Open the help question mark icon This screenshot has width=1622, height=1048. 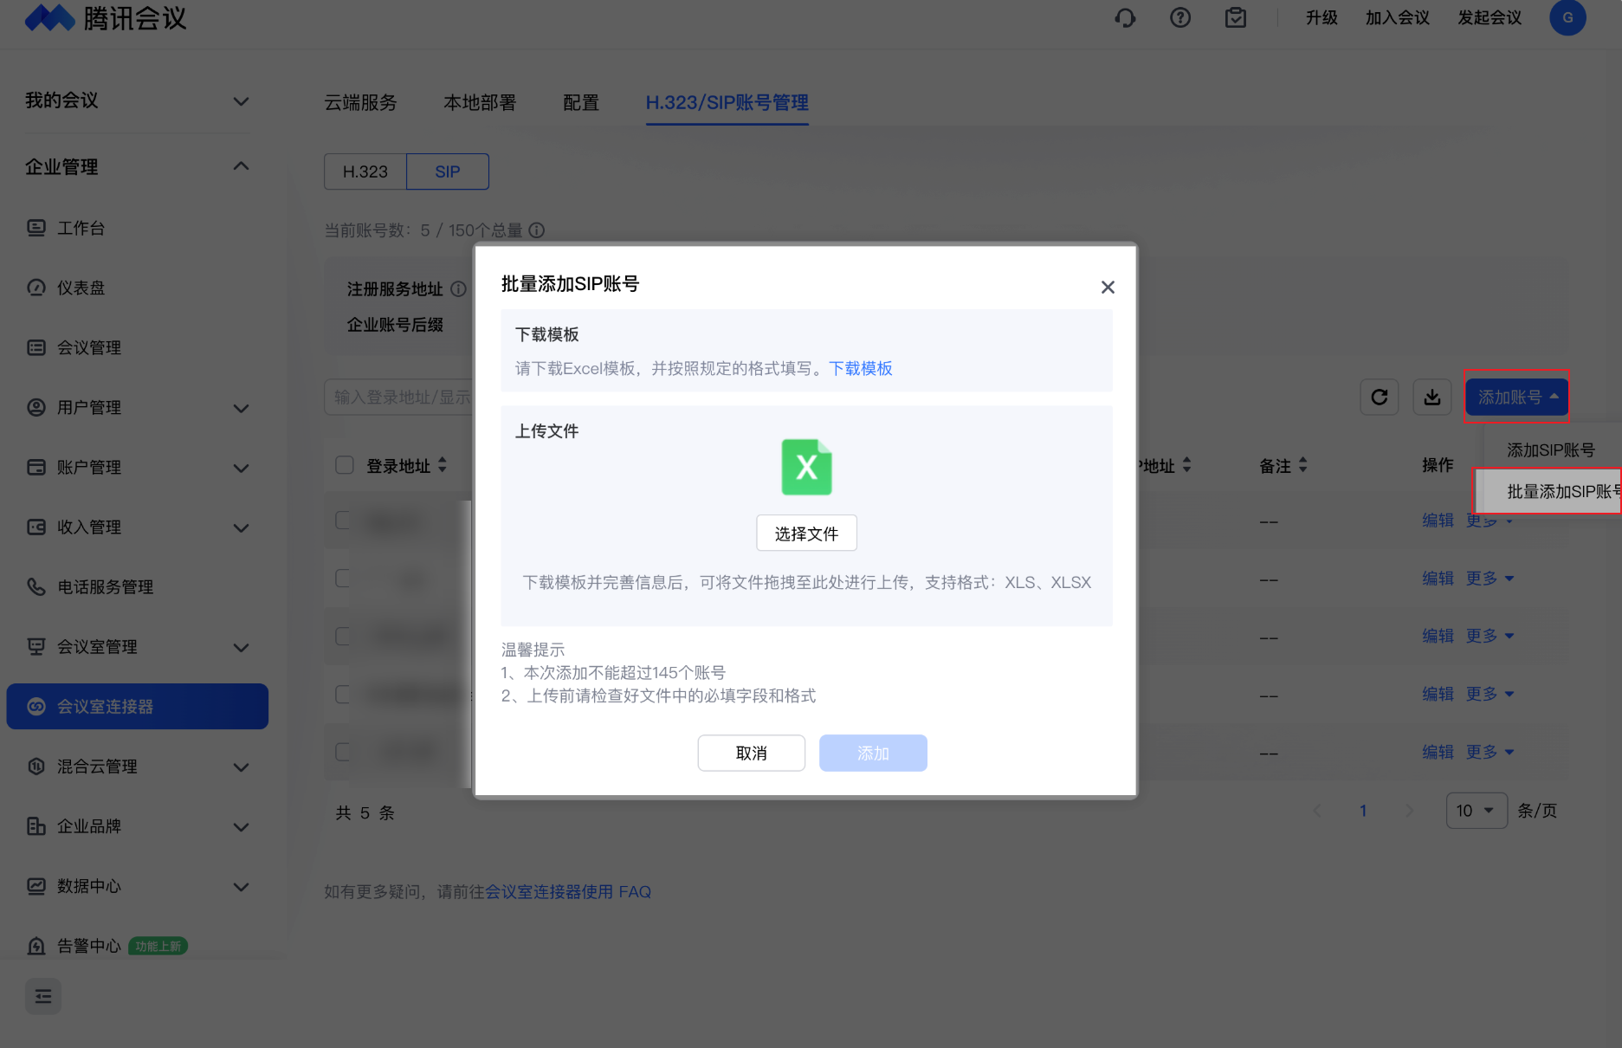point(1180,17)
